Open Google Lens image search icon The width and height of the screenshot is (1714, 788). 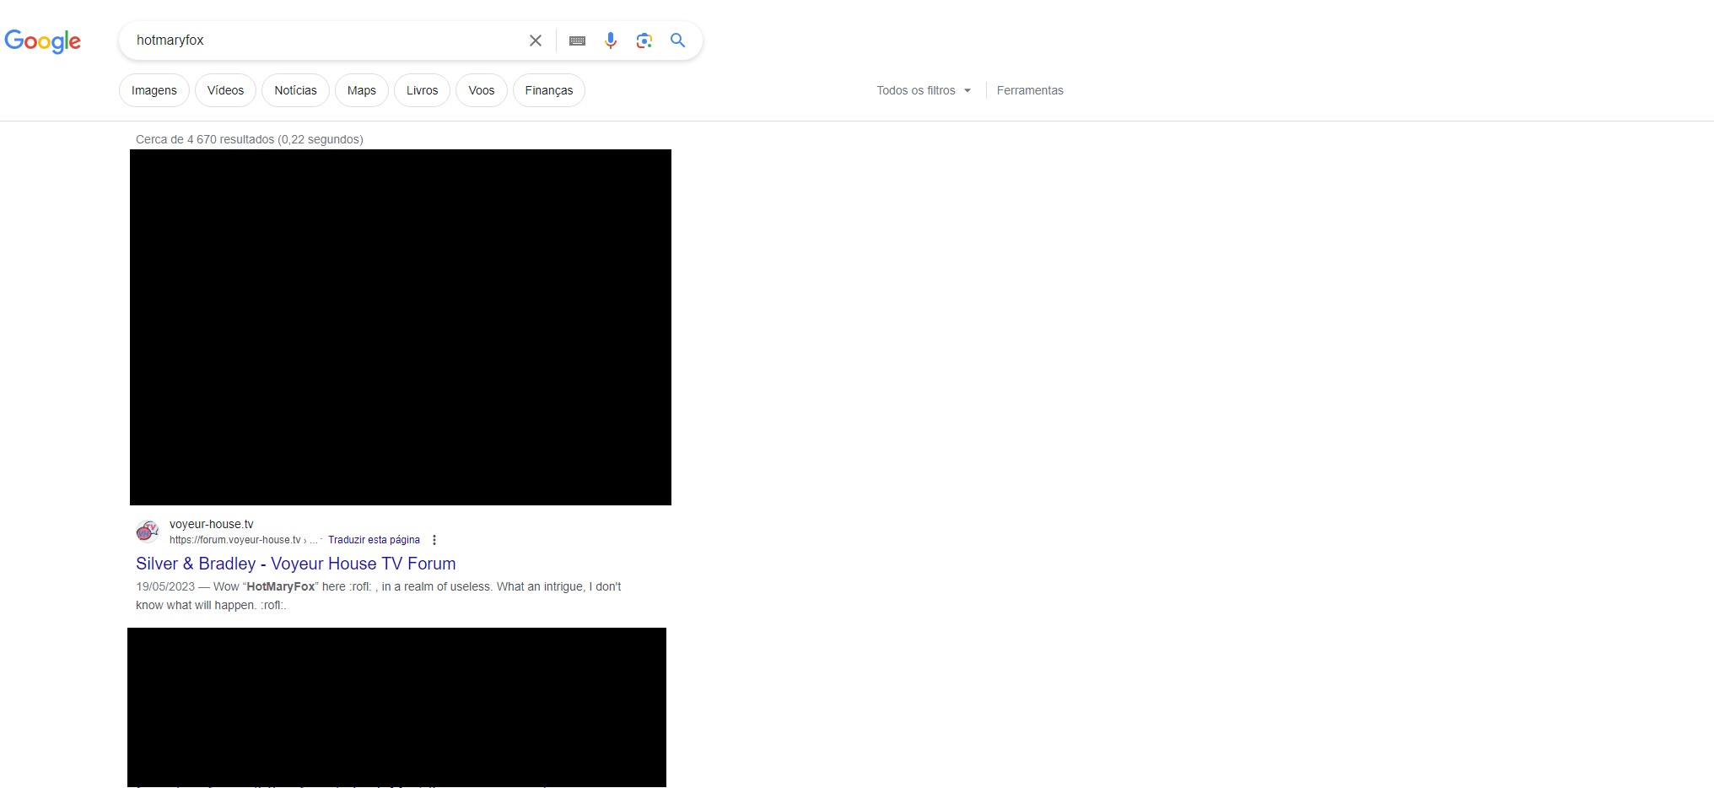pos(644,40)
